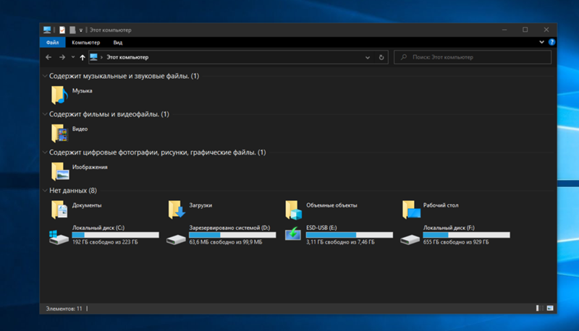The image size is (579, 331).
Task: Select the Объемные объекты folder icon
Action: [x=294, y=210]
